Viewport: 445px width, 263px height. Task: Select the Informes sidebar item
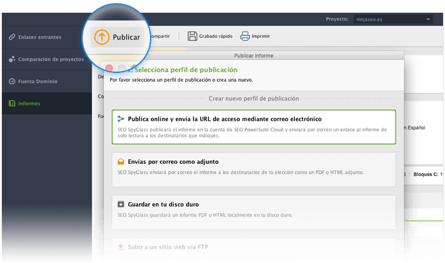[x=47, y=103]
